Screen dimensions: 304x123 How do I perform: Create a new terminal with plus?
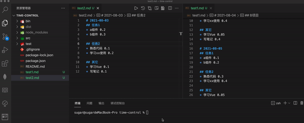pos(285,103)
